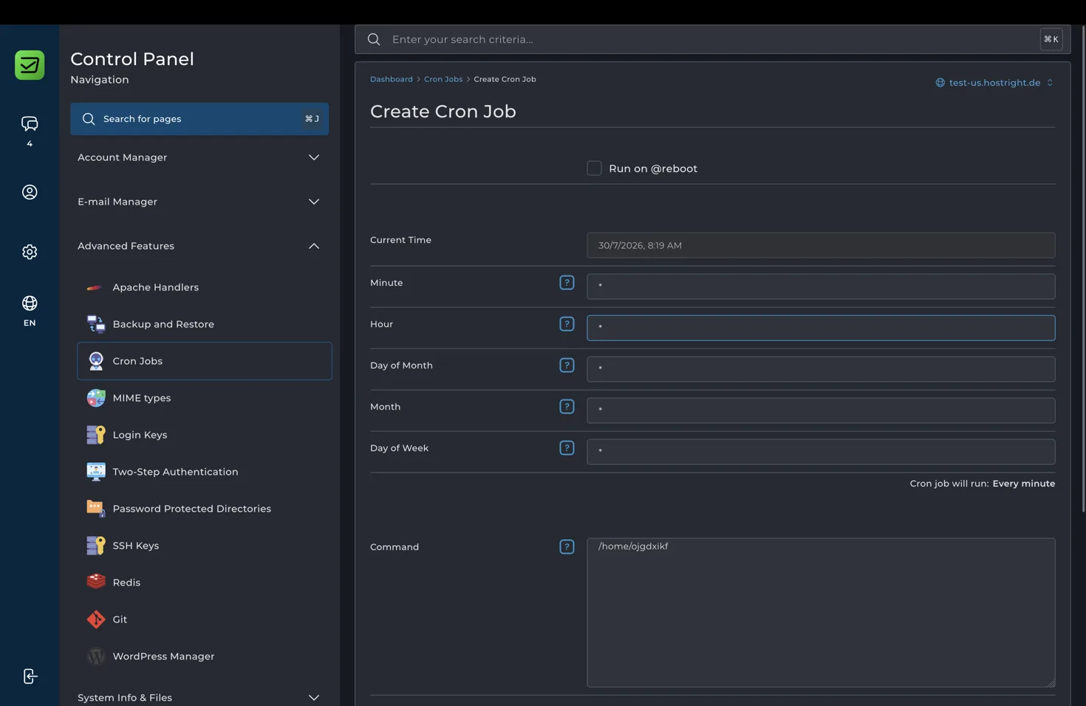Enable the Run on @reboot checkbox

[x=594, y=168]
